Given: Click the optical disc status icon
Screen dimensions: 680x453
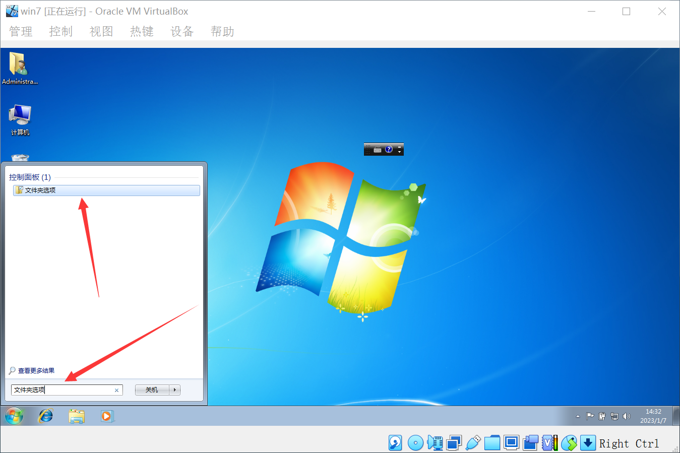Looking at the screenshot, I should (415, 443).
